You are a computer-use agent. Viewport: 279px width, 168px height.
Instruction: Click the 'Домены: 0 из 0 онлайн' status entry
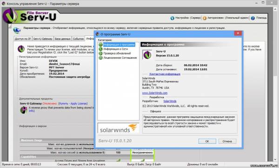[x=202, y=164]
